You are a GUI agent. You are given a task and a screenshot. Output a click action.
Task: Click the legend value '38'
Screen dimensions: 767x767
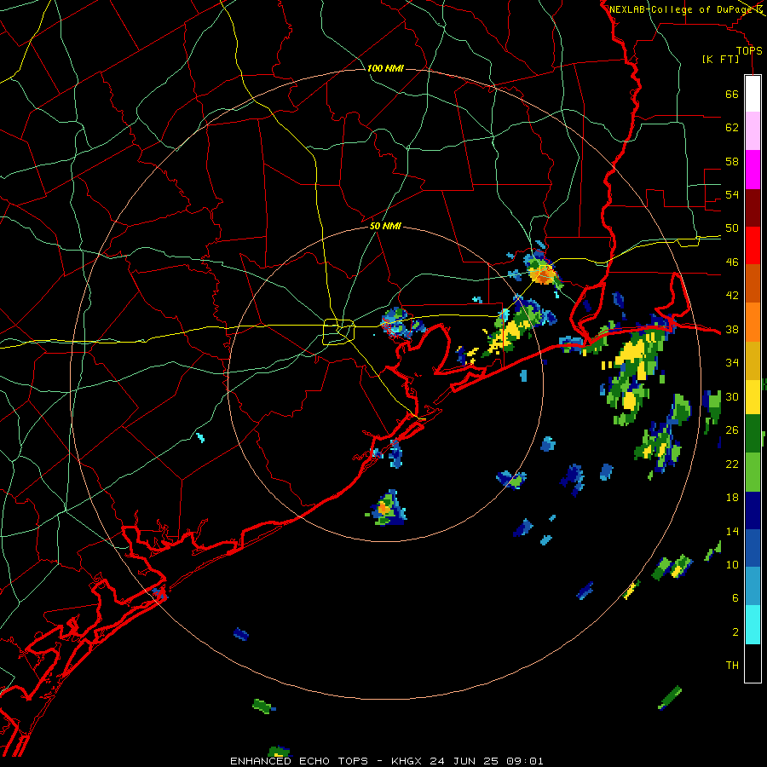click(732, 330)
